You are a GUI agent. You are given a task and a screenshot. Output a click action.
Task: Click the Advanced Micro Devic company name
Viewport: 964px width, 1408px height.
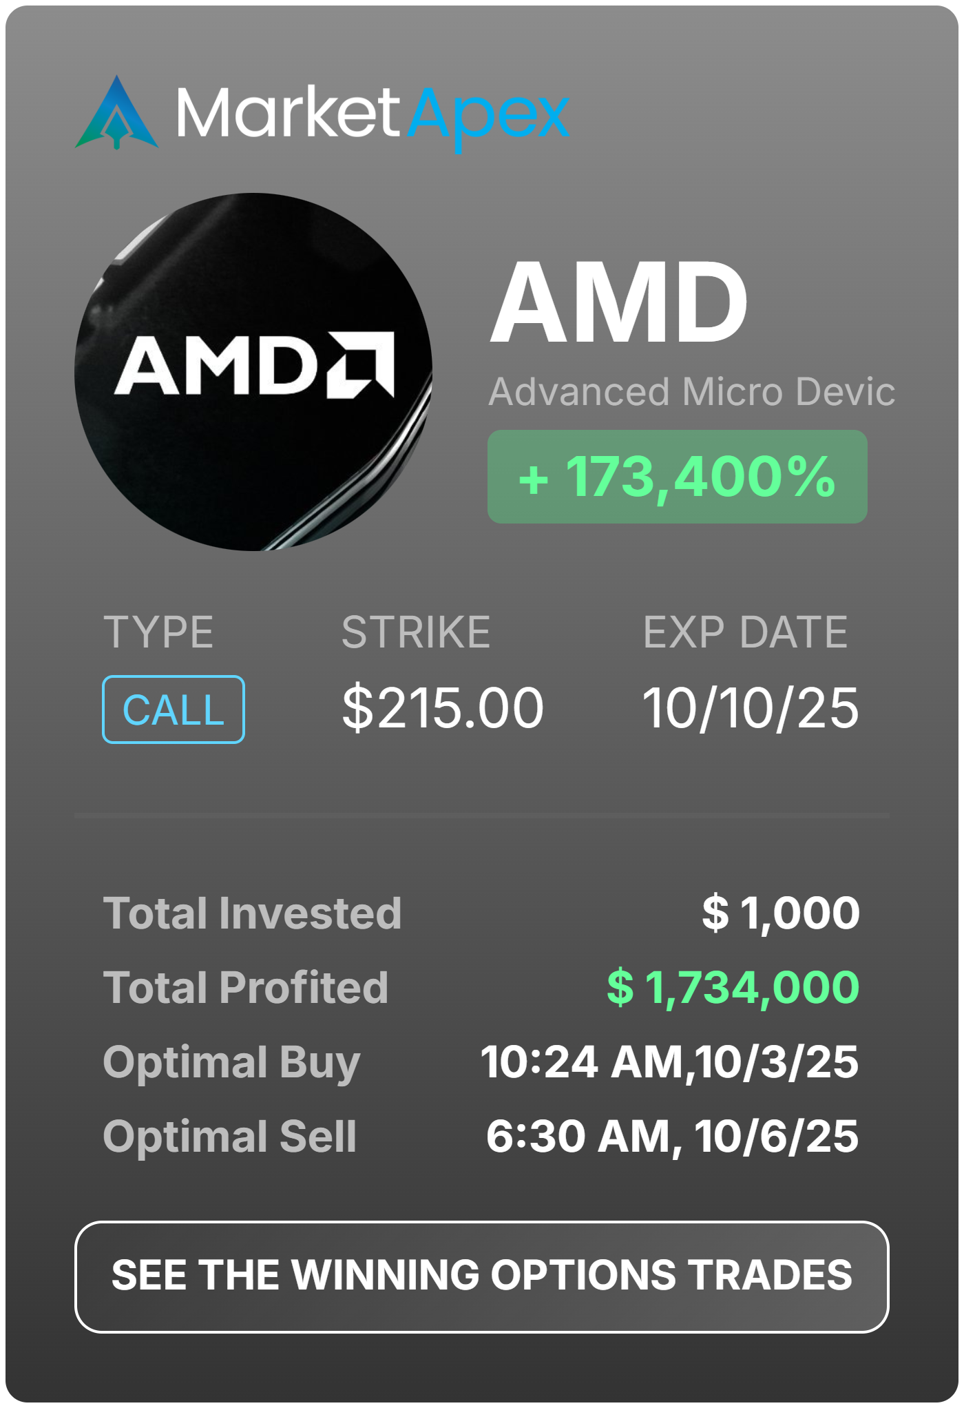click(691, 392)
